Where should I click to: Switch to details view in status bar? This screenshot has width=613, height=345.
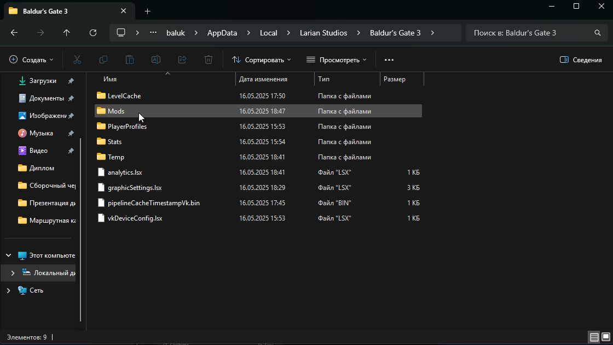594,337
